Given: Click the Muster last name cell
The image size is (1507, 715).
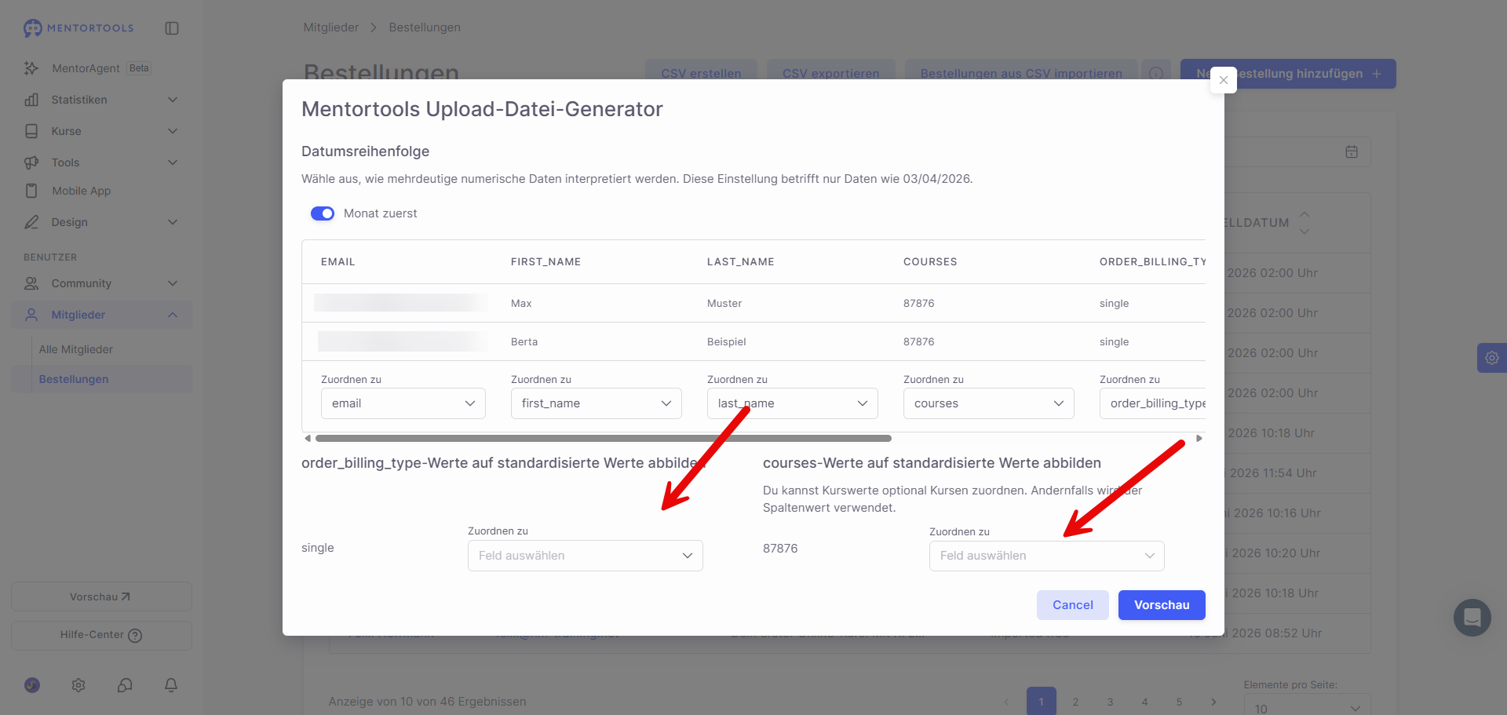Looking at the screenshot, I should click(724, 304).
